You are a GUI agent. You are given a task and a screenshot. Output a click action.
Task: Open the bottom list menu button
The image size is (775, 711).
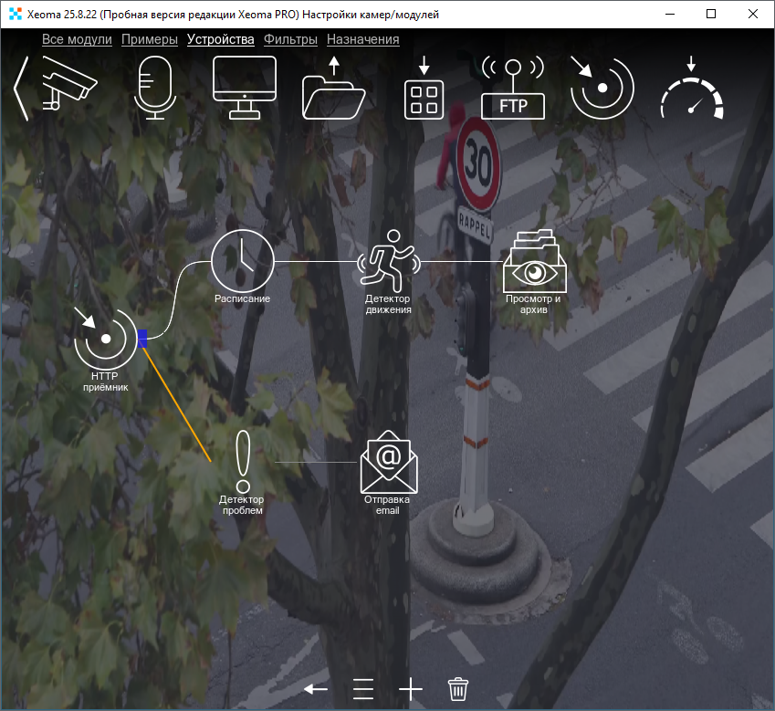point(363,689)
